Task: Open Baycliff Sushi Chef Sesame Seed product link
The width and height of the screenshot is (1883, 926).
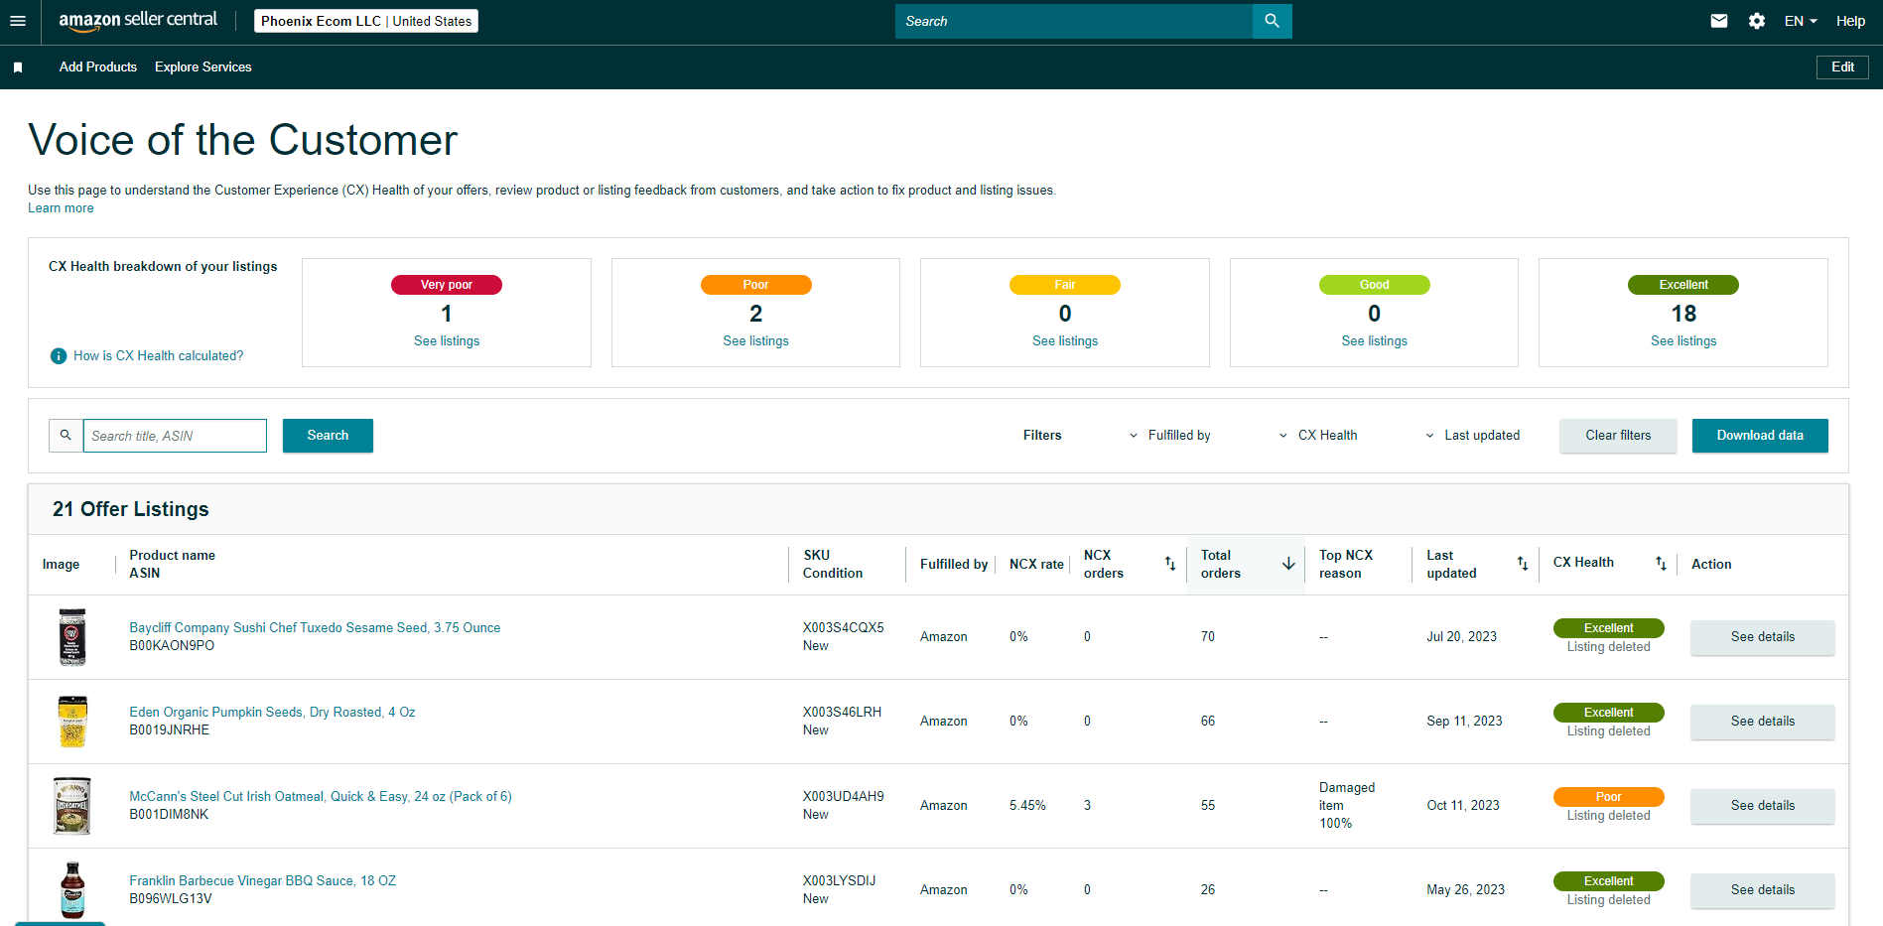Action: point(315,628)
